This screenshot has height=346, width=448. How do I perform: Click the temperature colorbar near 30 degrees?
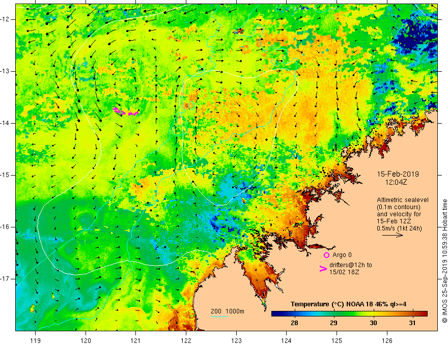[x=373, y=314]
